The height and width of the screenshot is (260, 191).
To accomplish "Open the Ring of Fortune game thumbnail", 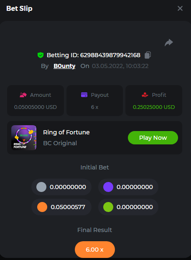I will [24, 138].
